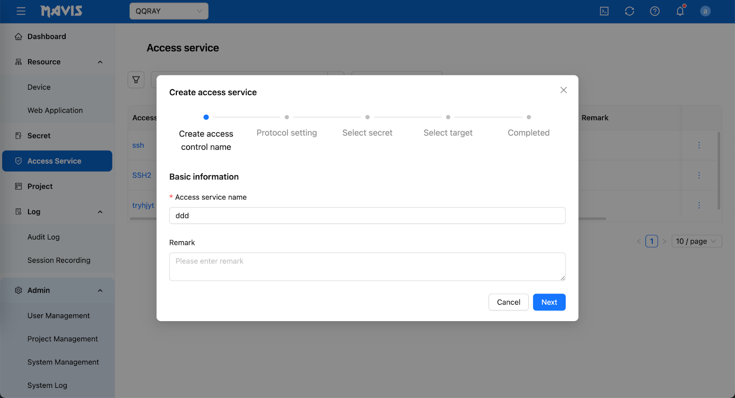Click the user avatar icon
The height and width of the screenshot is (398, 735).
705,11
